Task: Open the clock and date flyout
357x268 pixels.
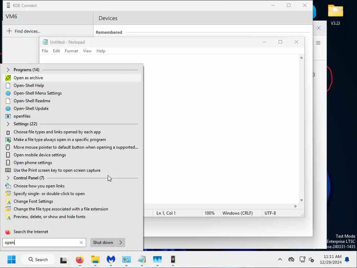Action: (331, 259)
